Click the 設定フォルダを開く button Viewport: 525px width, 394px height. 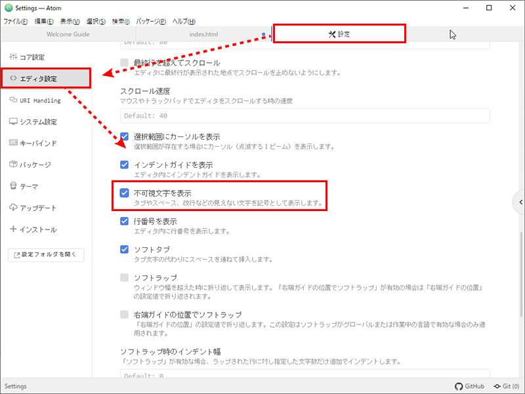46,255
